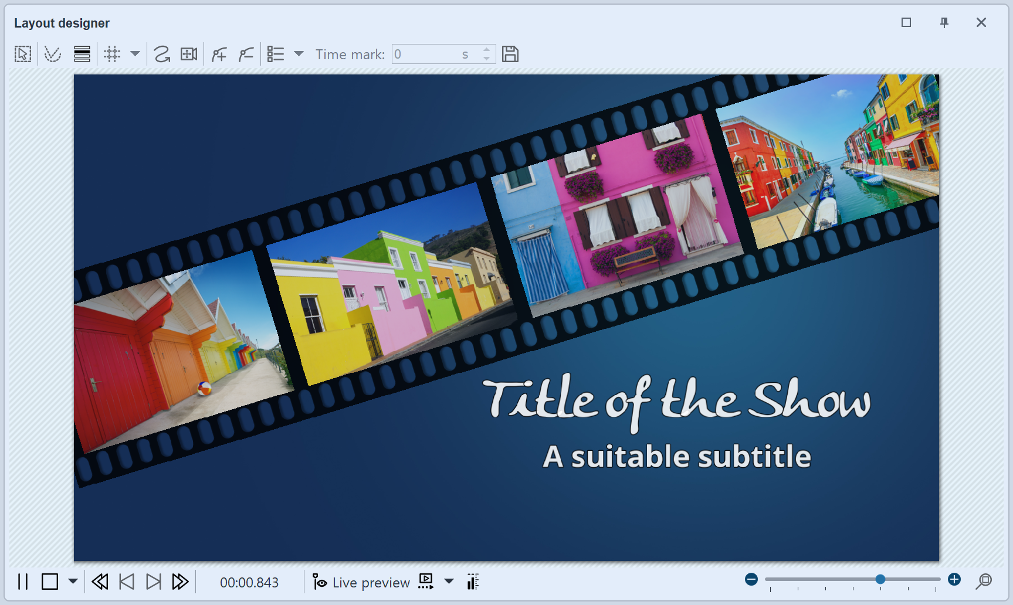Activate the camera pan and zoom tool
Screen dimensions: 1013x605
click(x=189, y=54)
